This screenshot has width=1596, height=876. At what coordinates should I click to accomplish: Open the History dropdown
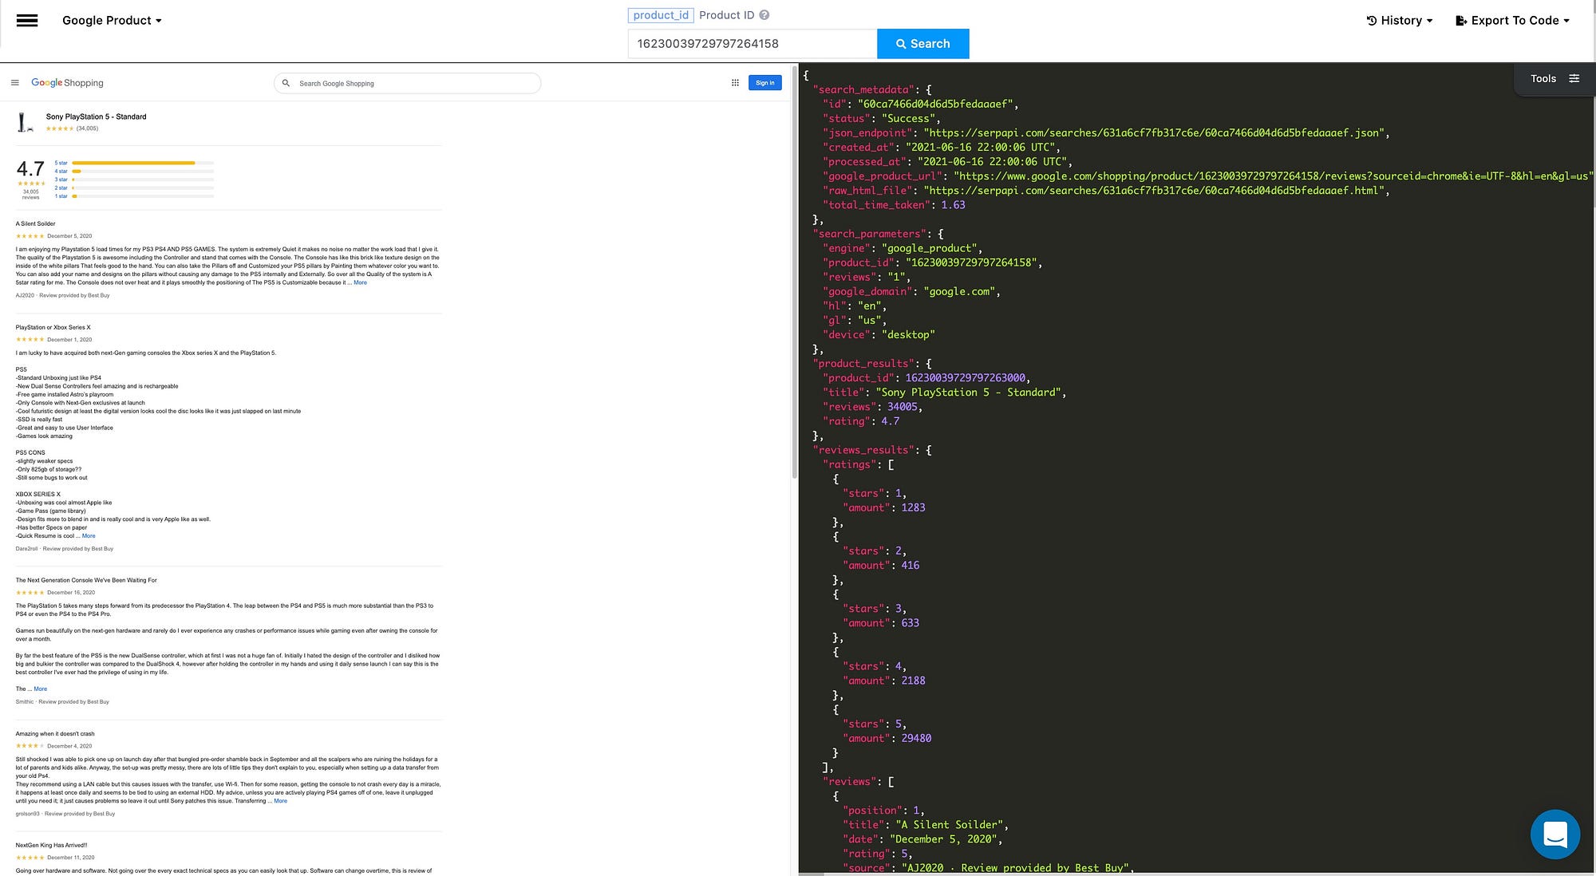1400,21
